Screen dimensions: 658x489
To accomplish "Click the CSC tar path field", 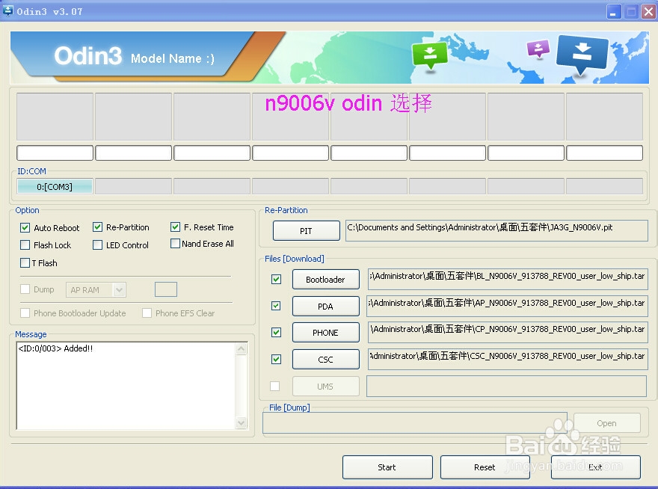I will [508, 360].
